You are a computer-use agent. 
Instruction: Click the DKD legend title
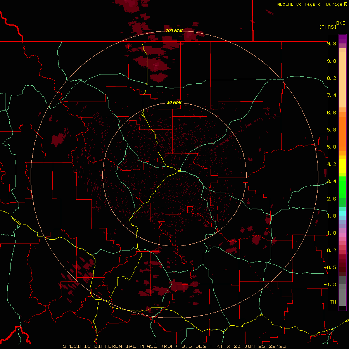[340, 23]
